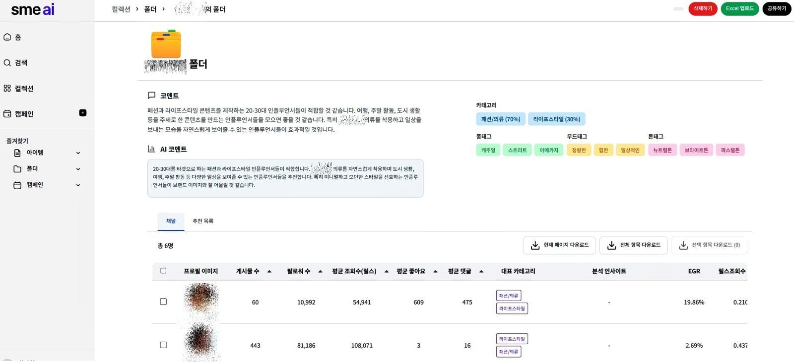Switch to the 추천 목록 tab
This screenshot has width=794, height=362.
click(203, 221)
